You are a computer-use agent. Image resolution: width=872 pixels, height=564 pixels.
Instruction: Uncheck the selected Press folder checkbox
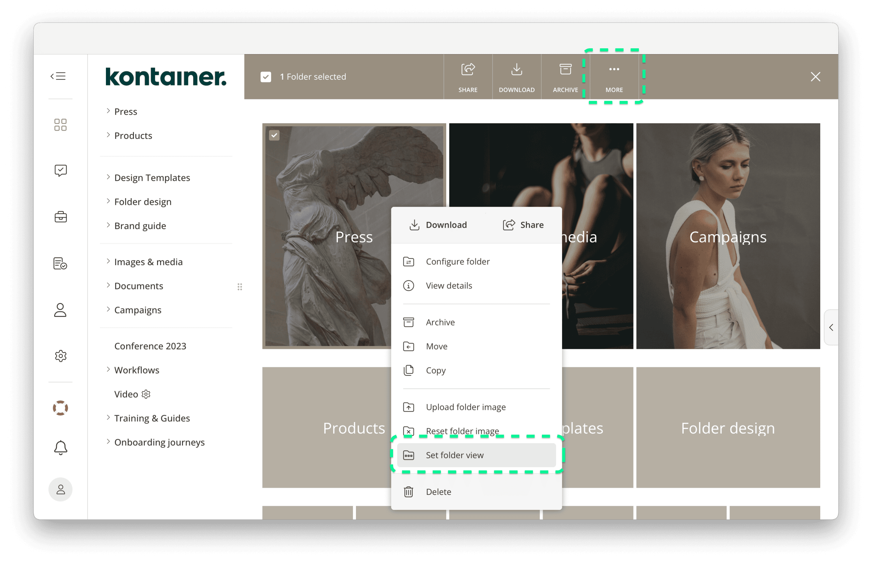tap(274, 135)
